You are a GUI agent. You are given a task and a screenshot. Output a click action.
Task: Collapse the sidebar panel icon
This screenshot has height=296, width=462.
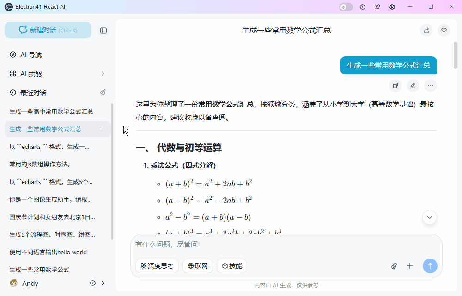[103, 31]
